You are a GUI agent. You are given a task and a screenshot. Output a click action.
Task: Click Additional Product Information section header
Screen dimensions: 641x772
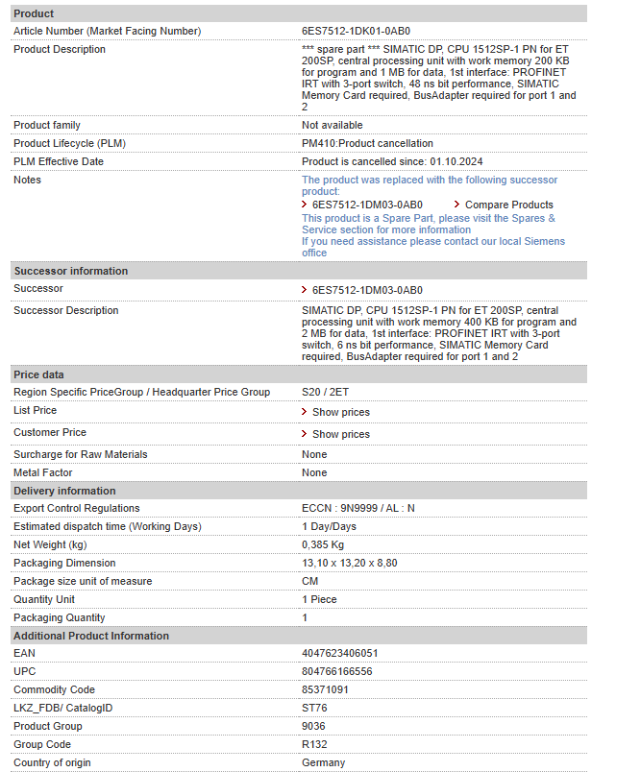tap(90, 636)
